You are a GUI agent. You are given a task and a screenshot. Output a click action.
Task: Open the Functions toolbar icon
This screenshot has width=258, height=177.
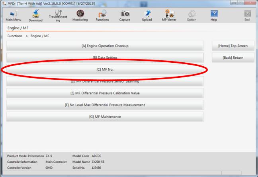(102, 15)
